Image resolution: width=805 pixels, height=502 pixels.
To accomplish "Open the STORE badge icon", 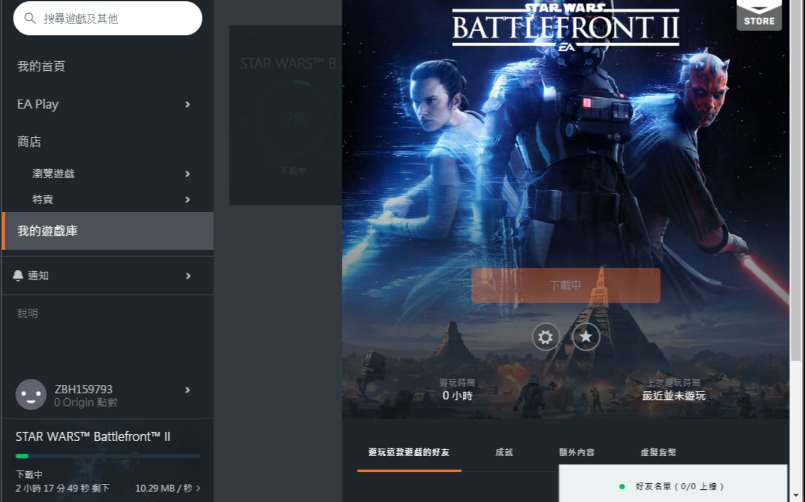I will click(x=759, y=15).
